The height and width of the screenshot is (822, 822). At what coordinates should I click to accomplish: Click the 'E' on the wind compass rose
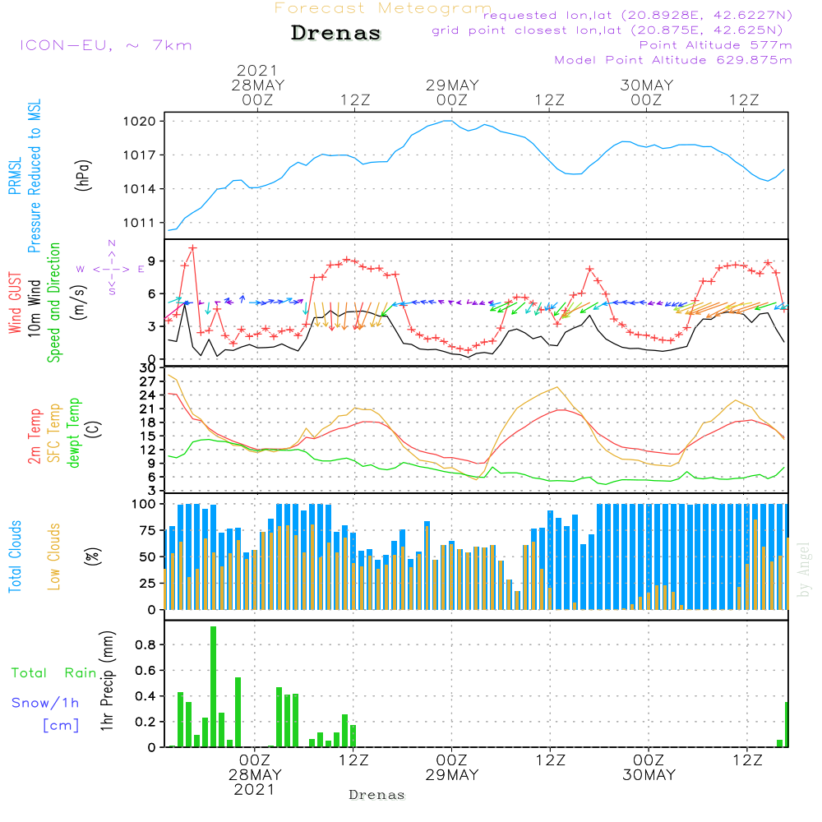[141, 269]
